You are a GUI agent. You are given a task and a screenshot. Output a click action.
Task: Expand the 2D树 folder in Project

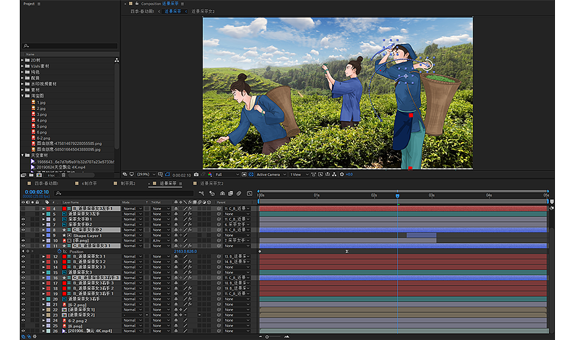(22, 60)
